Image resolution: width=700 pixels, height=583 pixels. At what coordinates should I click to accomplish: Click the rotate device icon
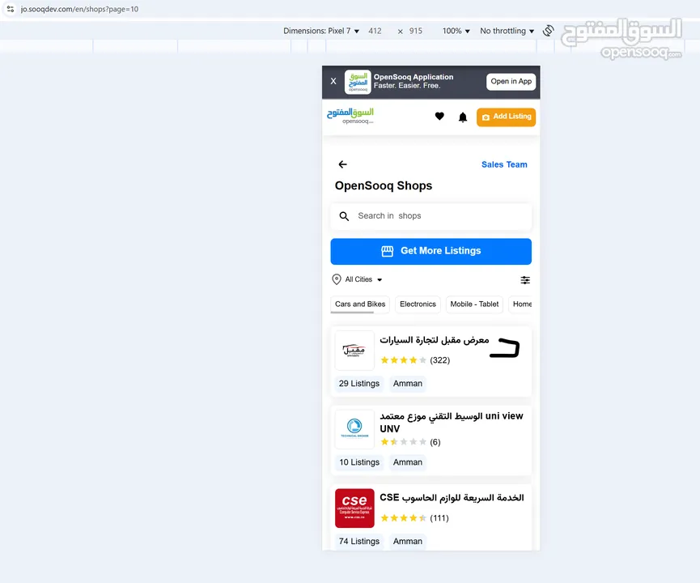pyautogui.click(x=548, y=31)
